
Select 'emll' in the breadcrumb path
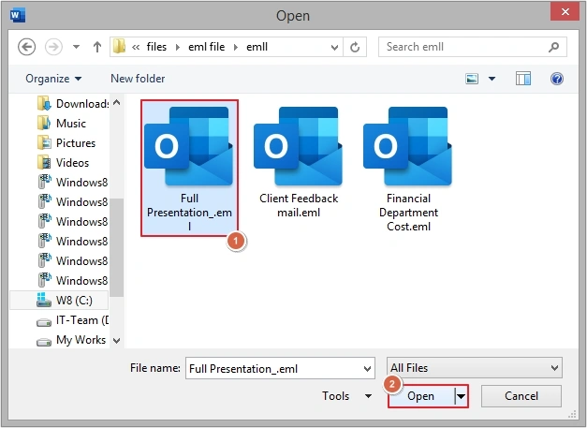tap(257, 47)
